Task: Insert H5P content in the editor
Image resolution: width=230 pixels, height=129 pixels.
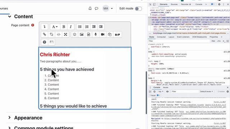Action: tap(118, 34)
